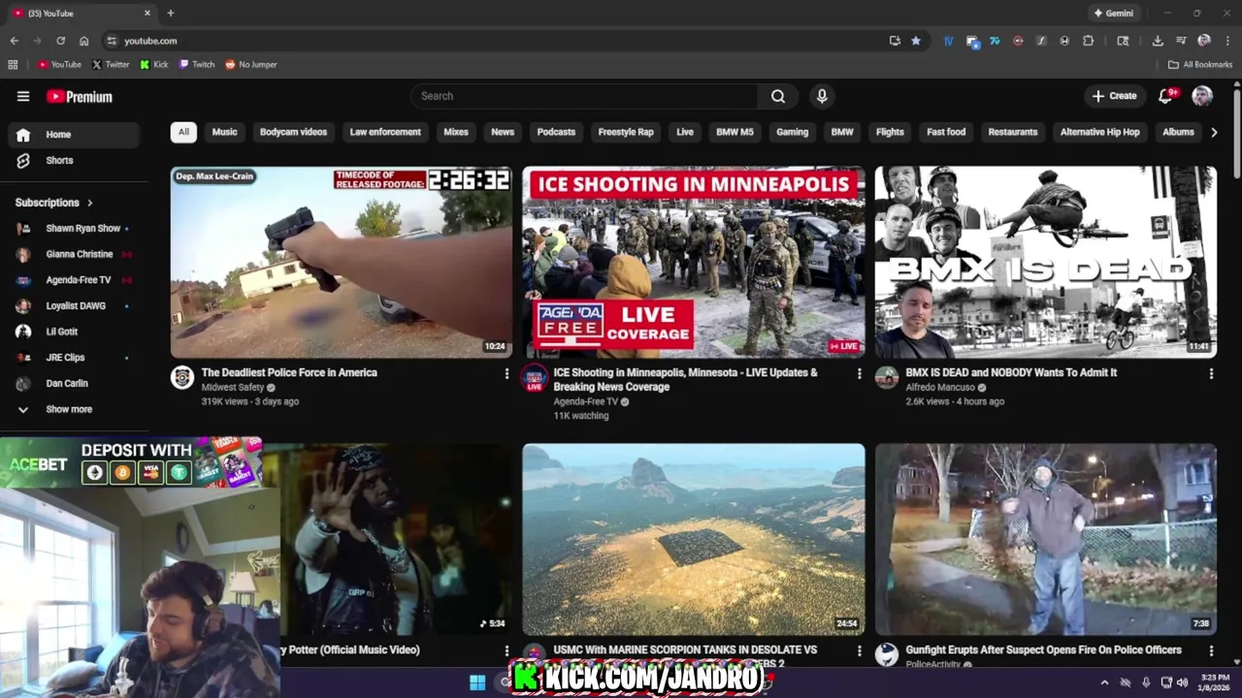Select the Mixes filter chip

click(456, 132)
